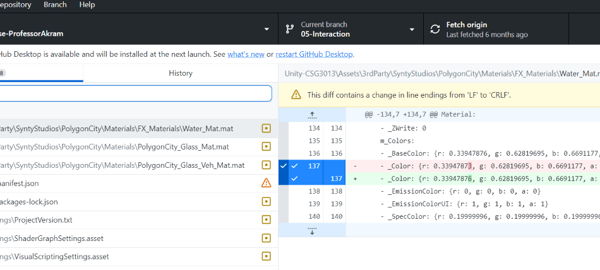
Task: Select the VisualScriptingSettings.asset changed file
Action: (139, 257)
